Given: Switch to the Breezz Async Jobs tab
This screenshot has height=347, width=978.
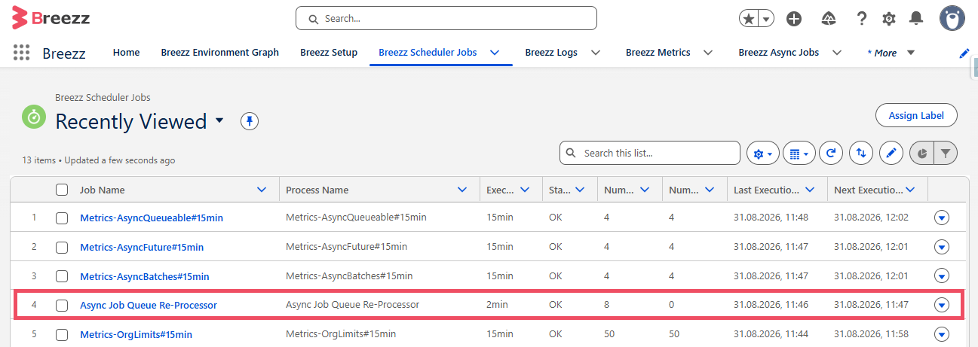Looking at the screenshot, I should pos(779,53).
